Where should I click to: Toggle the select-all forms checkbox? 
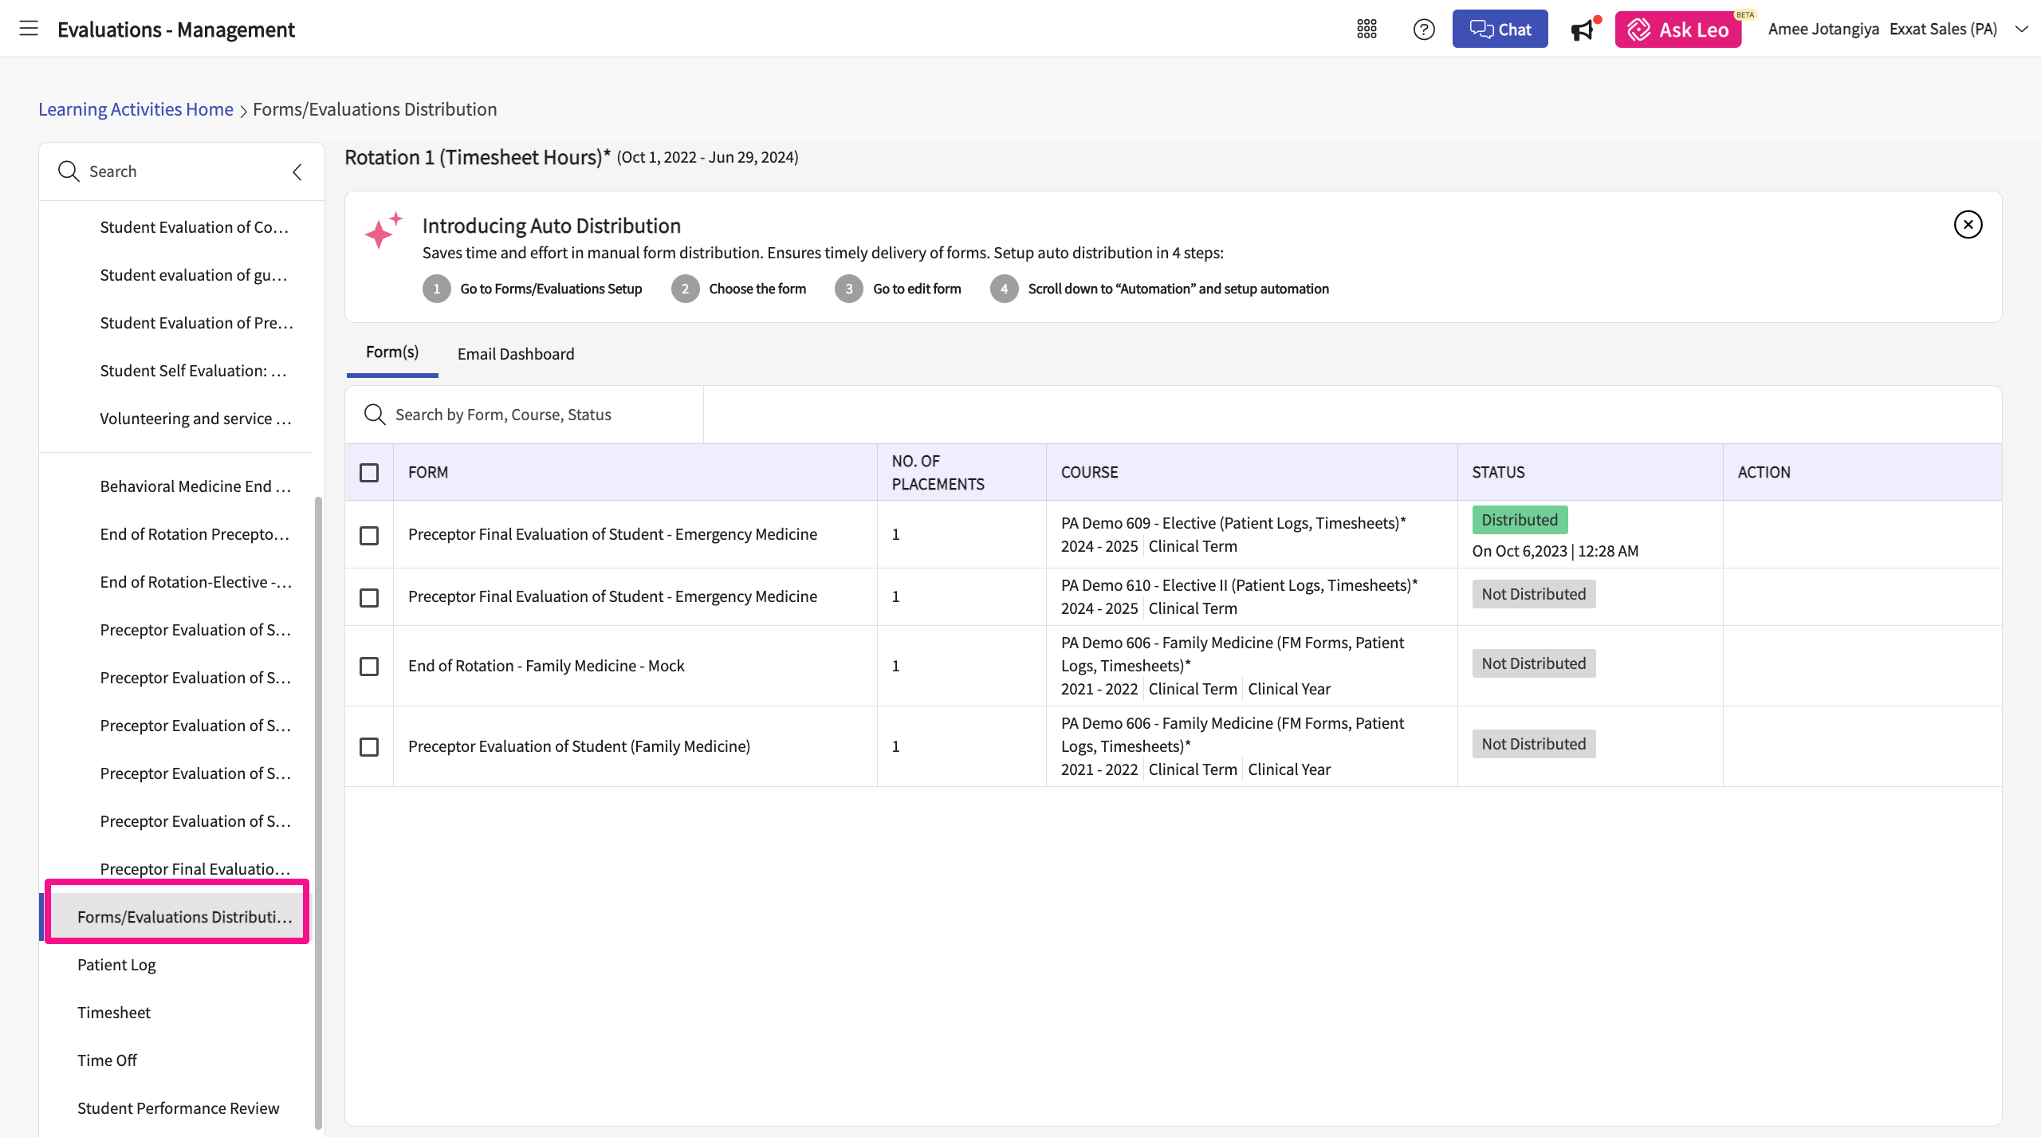369,473
